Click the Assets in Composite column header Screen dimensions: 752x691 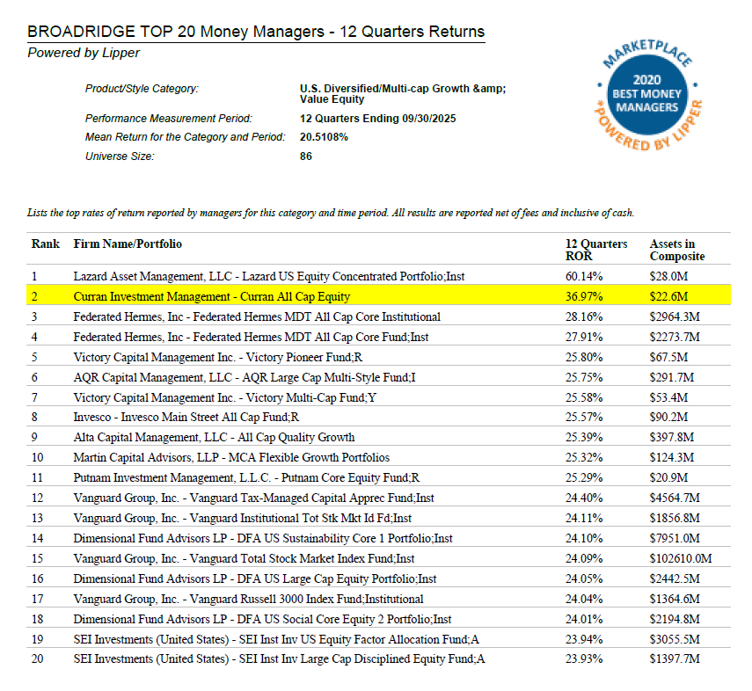click(677, 250)
